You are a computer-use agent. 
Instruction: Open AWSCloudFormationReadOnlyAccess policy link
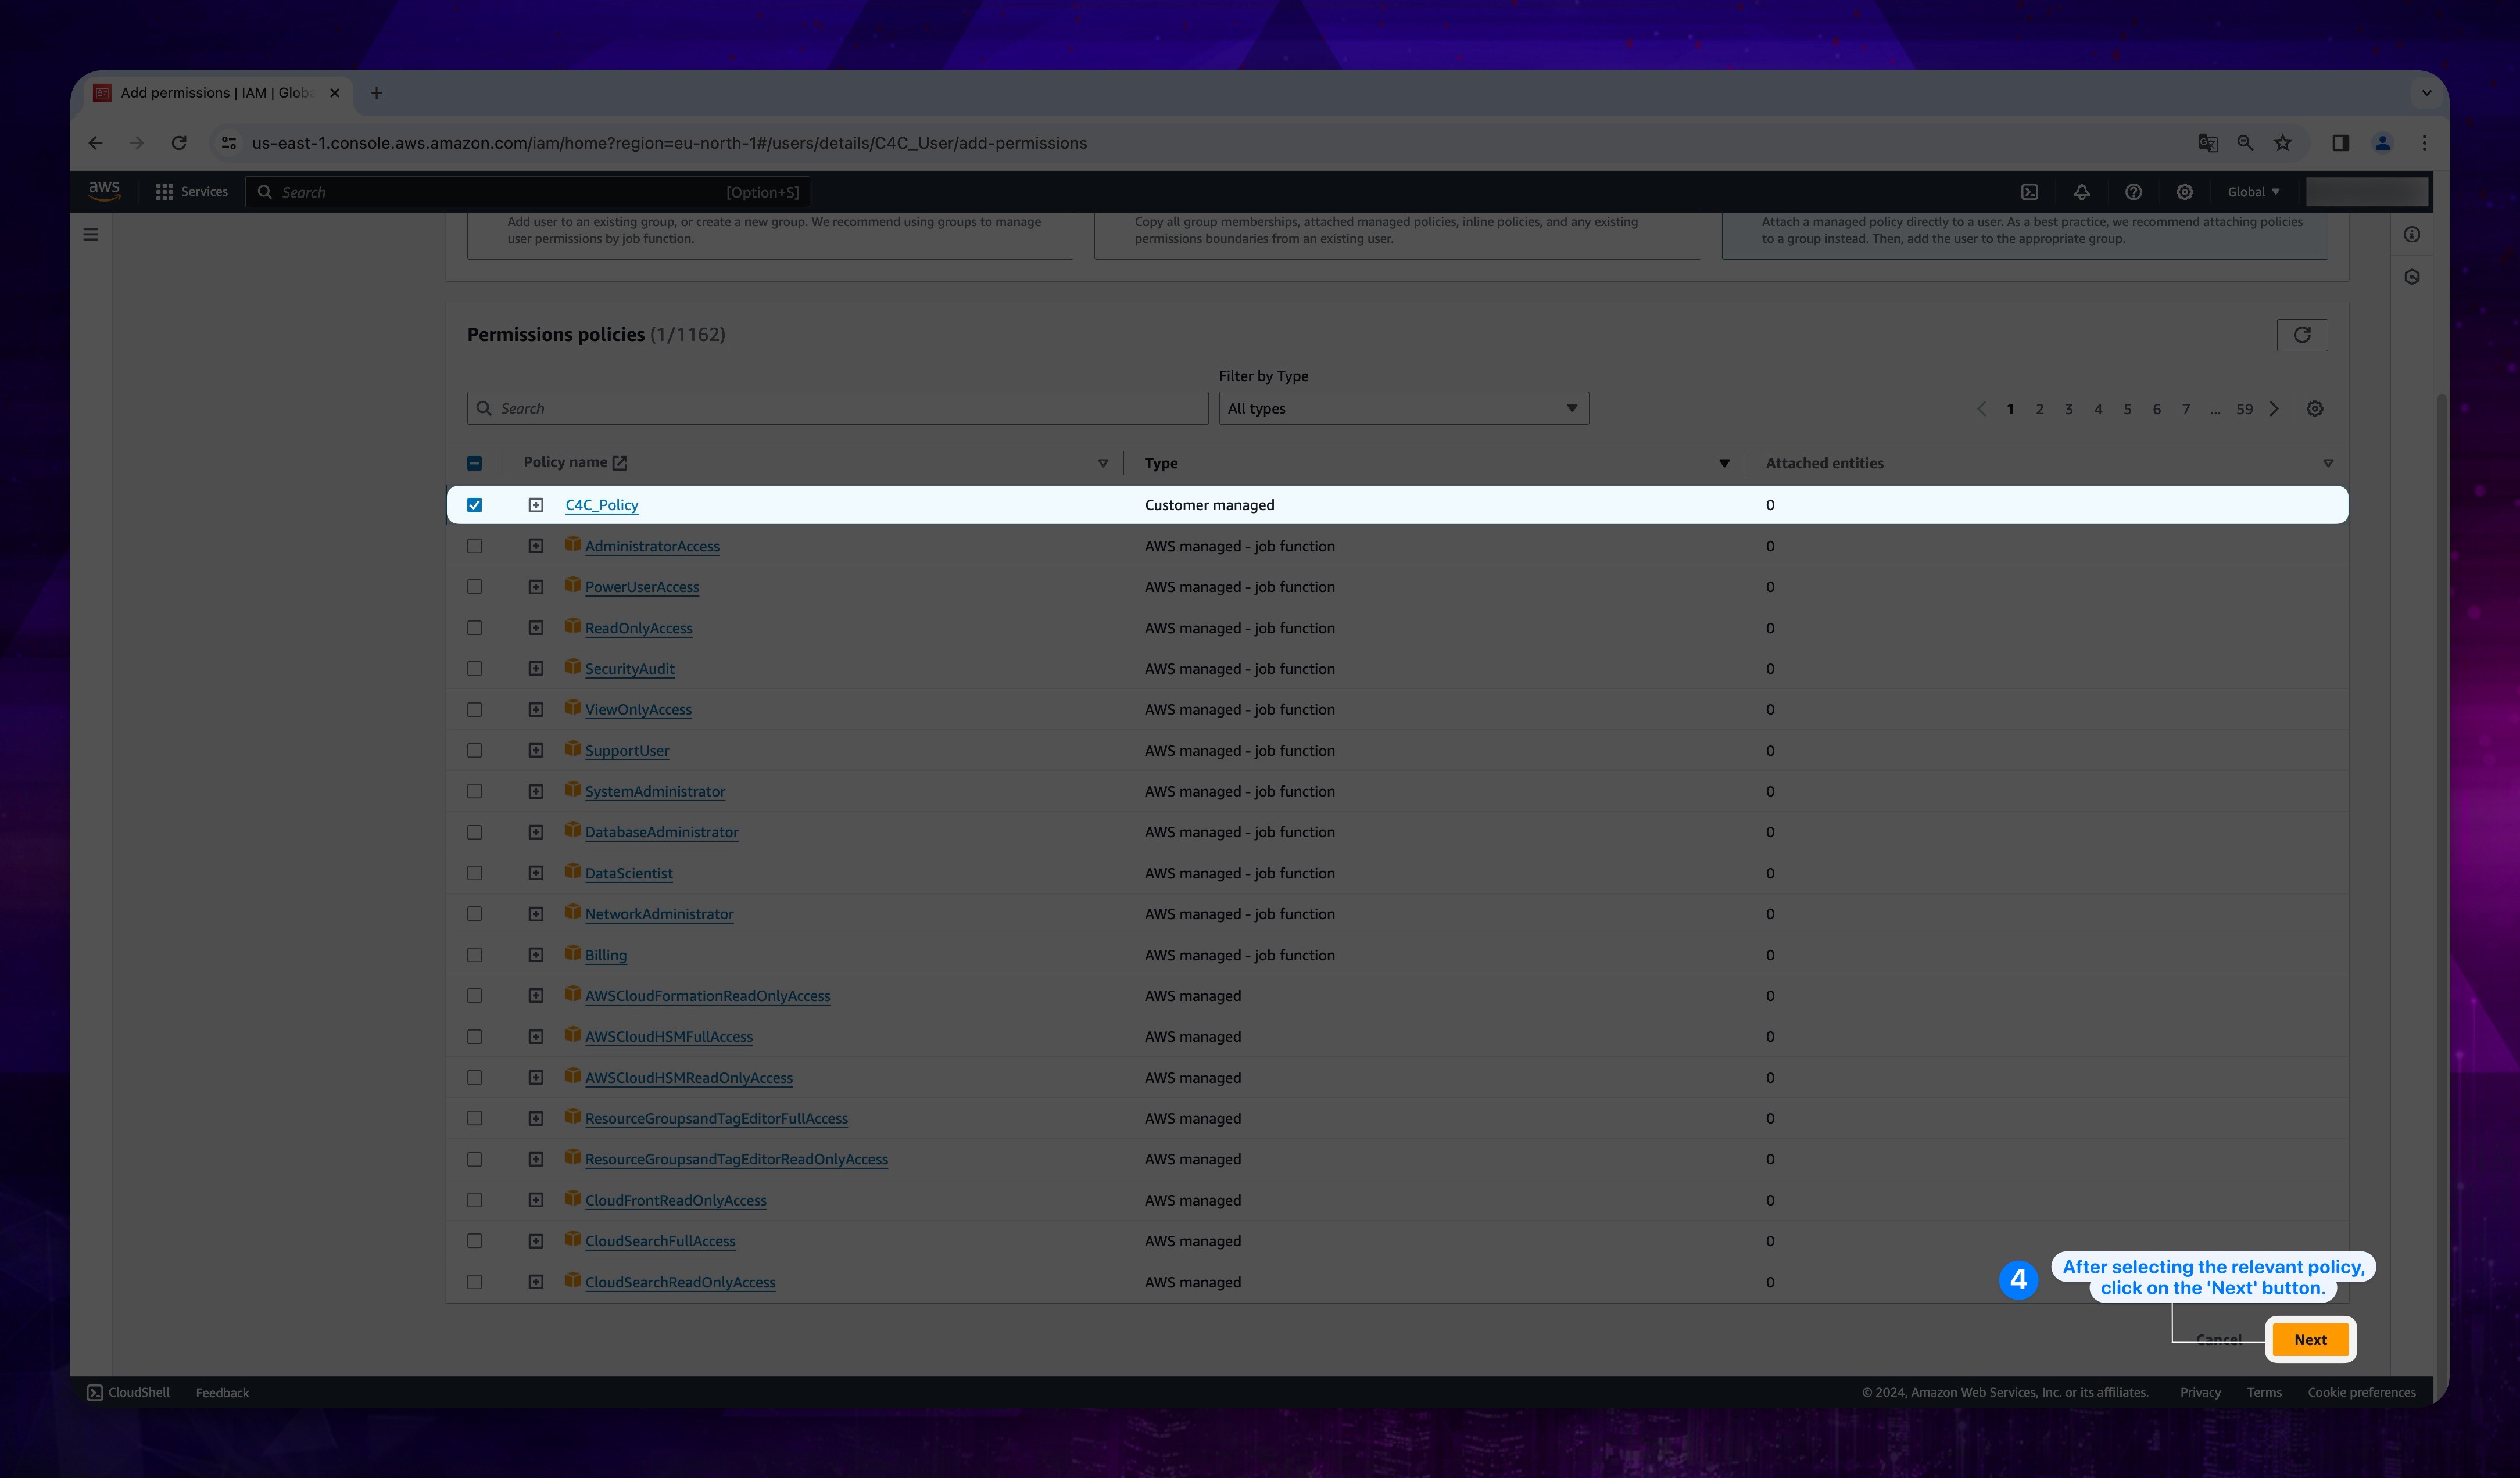708,995
